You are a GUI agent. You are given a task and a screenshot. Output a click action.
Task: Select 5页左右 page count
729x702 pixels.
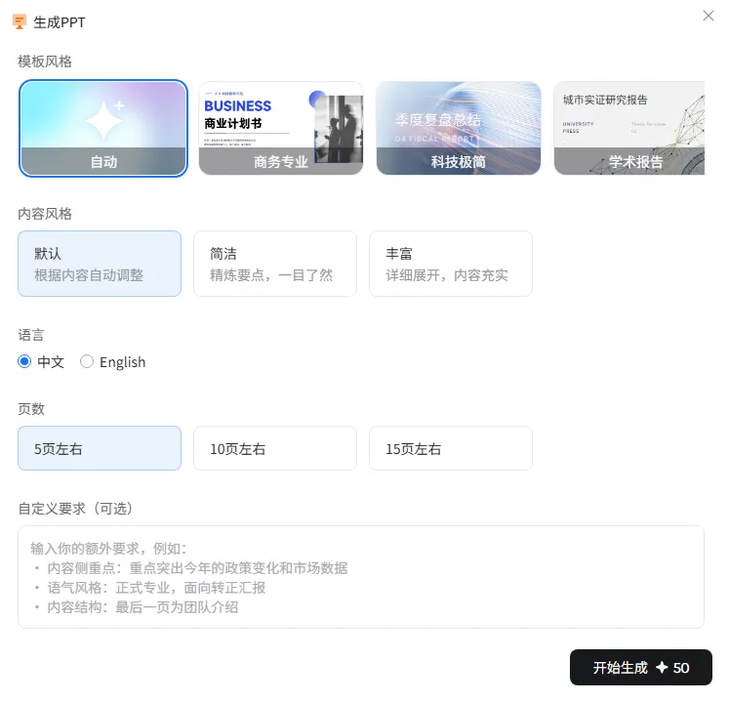[100, 448]
